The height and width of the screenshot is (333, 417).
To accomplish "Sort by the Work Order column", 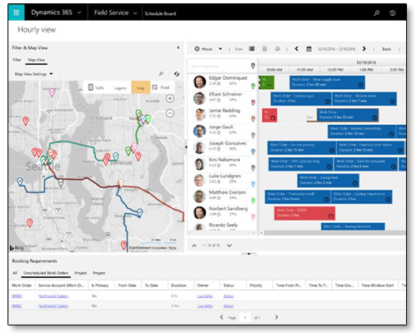I will click(22, 286).
